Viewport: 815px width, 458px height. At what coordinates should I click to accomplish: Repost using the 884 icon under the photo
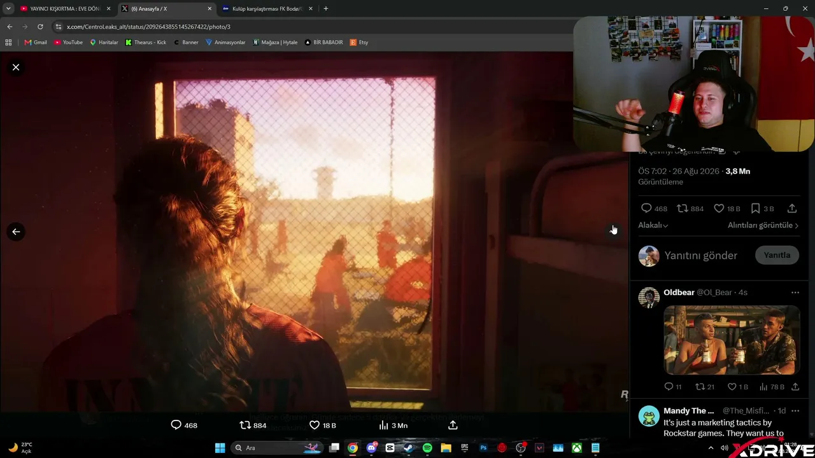(x=253, y=425)
